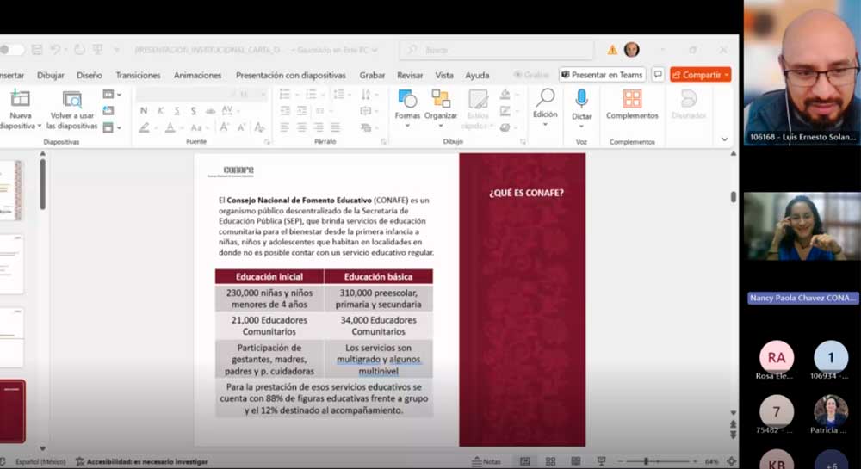Open the comments pane icon
Screen dimensions: 861x469
coord(658,75)
